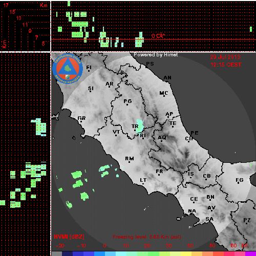Select the TR city label
This screenshot has width=256, height=256.
[x=135, y=126]
